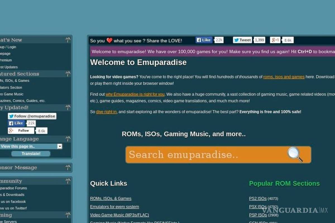Click the palm tree icon on the Community panel
The height and width of the screenshot is (223, 335).
68,181
